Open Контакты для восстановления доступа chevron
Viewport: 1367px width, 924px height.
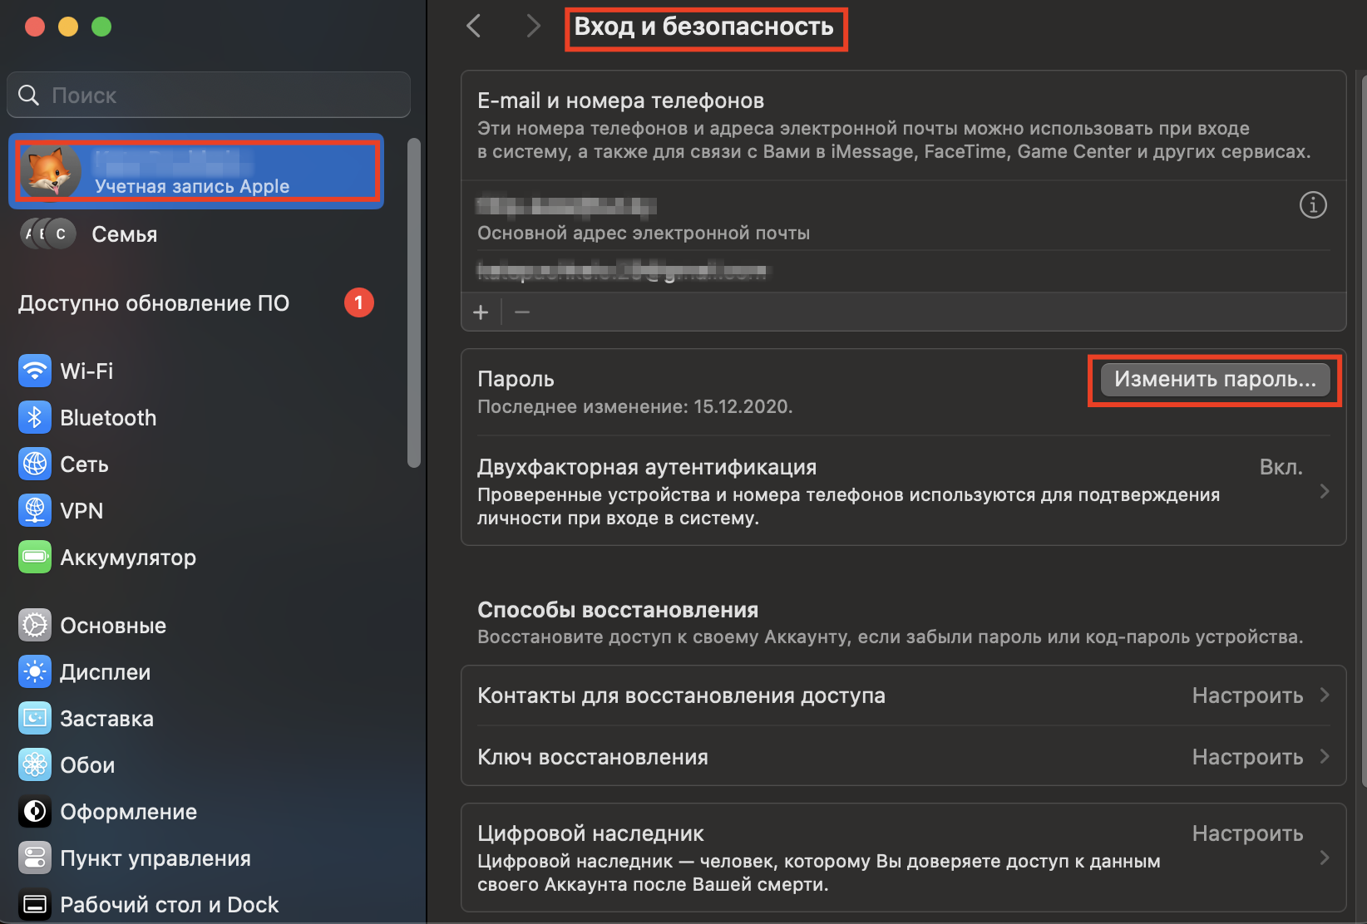1325,695
